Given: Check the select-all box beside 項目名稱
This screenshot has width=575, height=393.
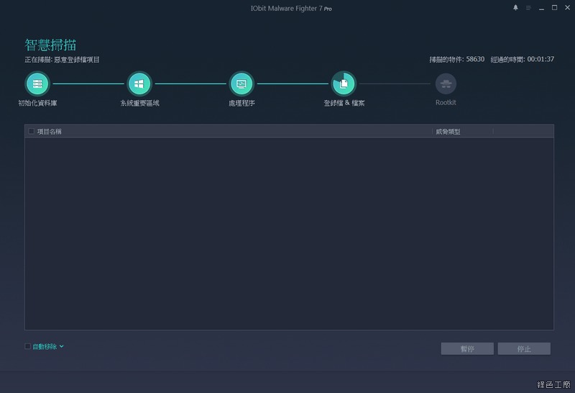Looking at the screenshot, I should 32,131.
